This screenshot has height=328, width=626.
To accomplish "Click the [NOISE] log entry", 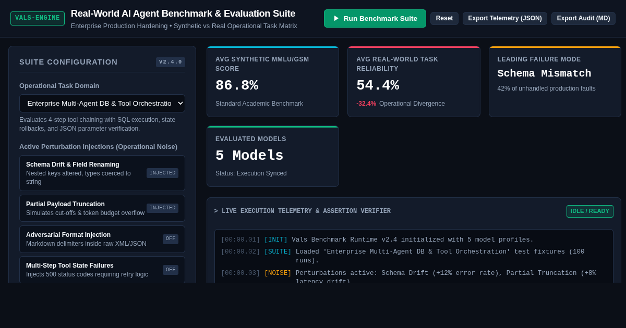I will coord(413,277).
